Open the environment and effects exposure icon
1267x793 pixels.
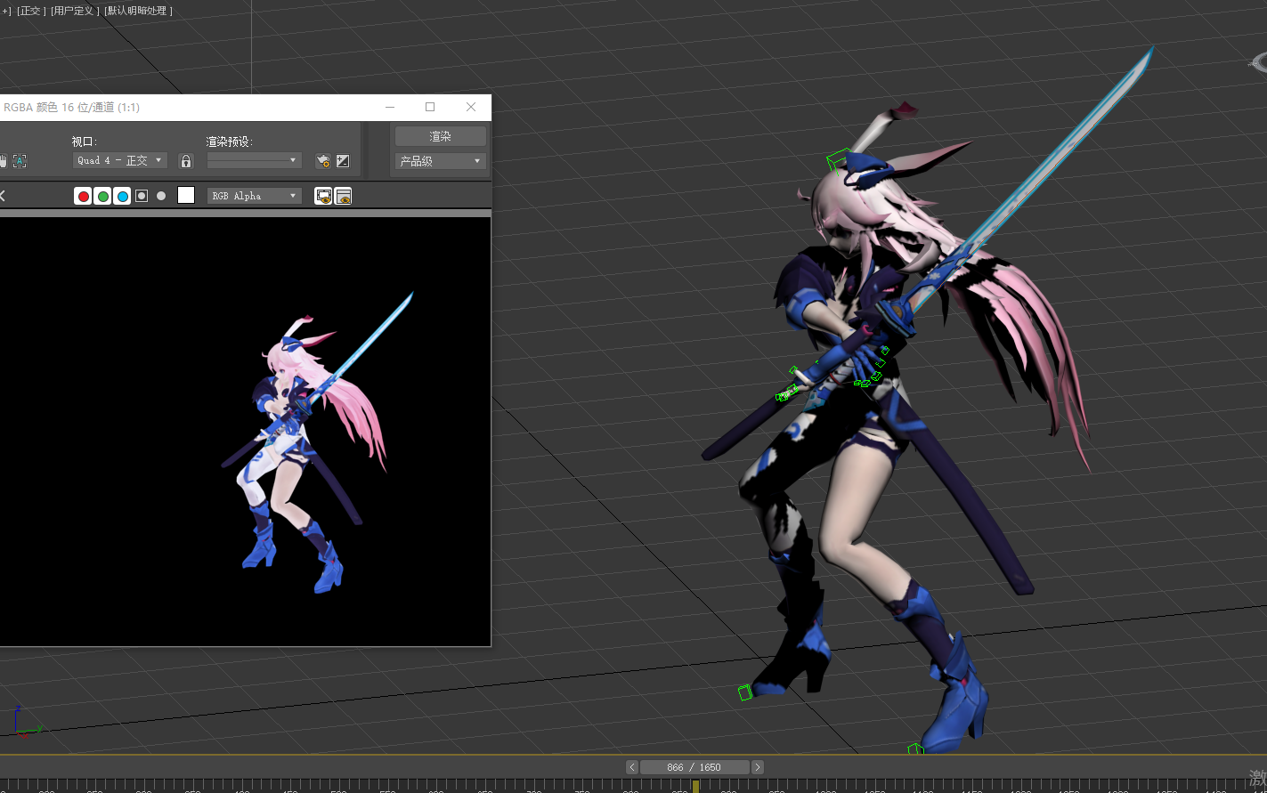pos(343,161)
